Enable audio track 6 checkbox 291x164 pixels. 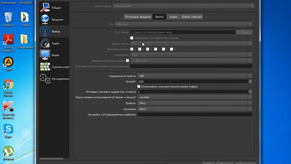(171, 49)
